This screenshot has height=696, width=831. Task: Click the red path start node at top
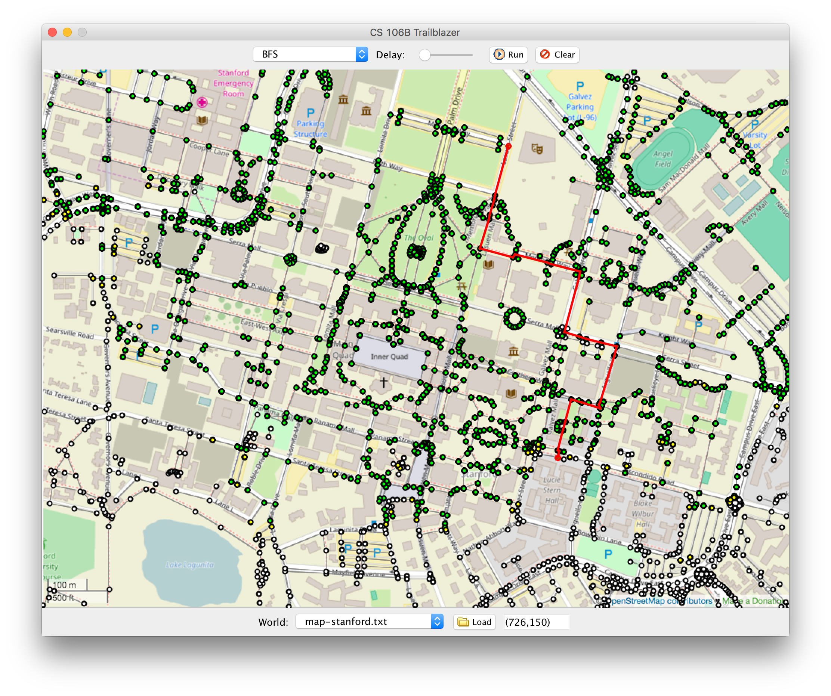point(509,147)
